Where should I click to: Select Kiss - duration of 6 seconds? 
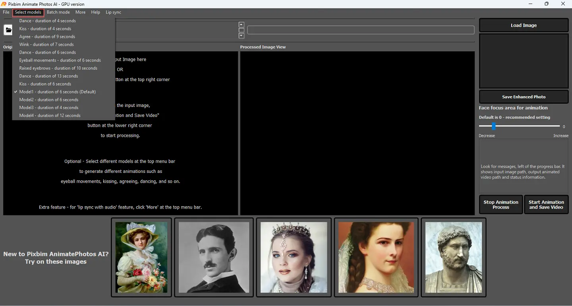64,84
